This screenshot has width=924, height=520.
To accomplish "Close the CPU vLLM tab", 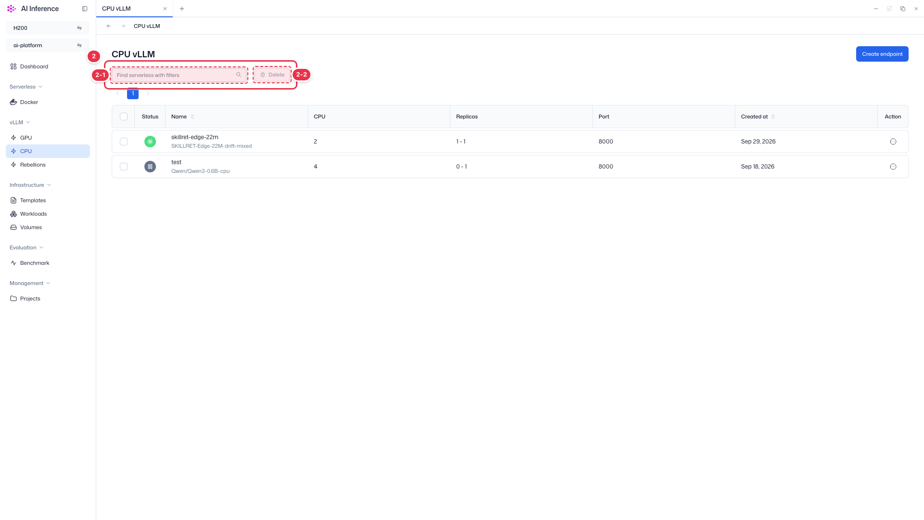I will click(165, 9).
